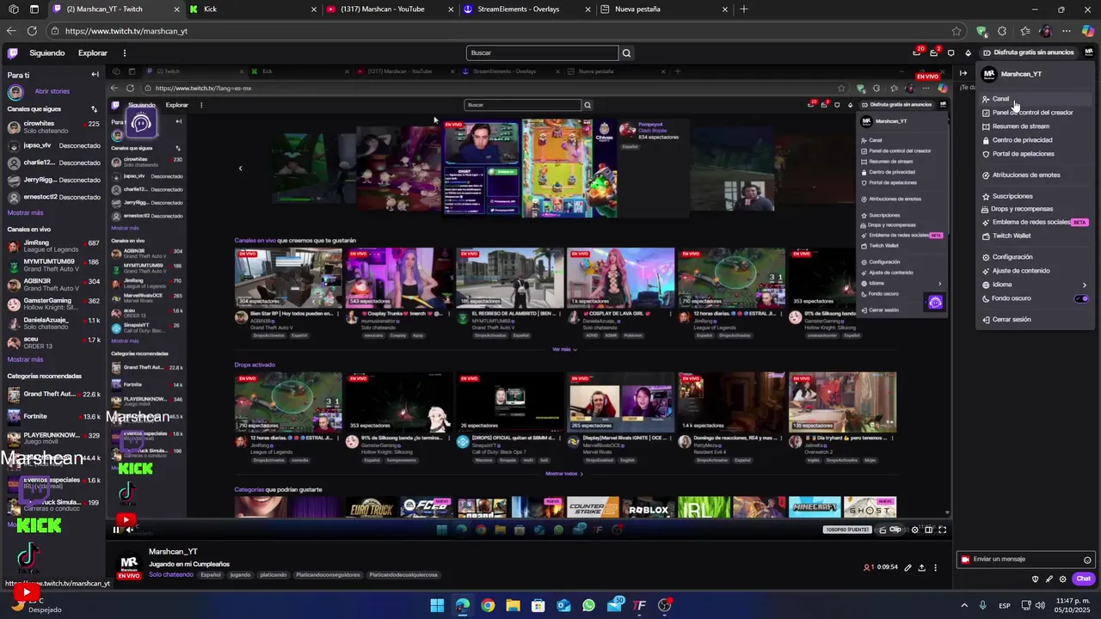Go to Siguiendo in top navigation

47,53
